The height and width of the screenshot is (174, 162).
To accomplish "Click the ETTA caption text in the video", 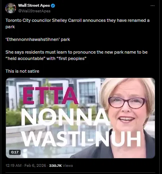I will click(x=50, y=96).
